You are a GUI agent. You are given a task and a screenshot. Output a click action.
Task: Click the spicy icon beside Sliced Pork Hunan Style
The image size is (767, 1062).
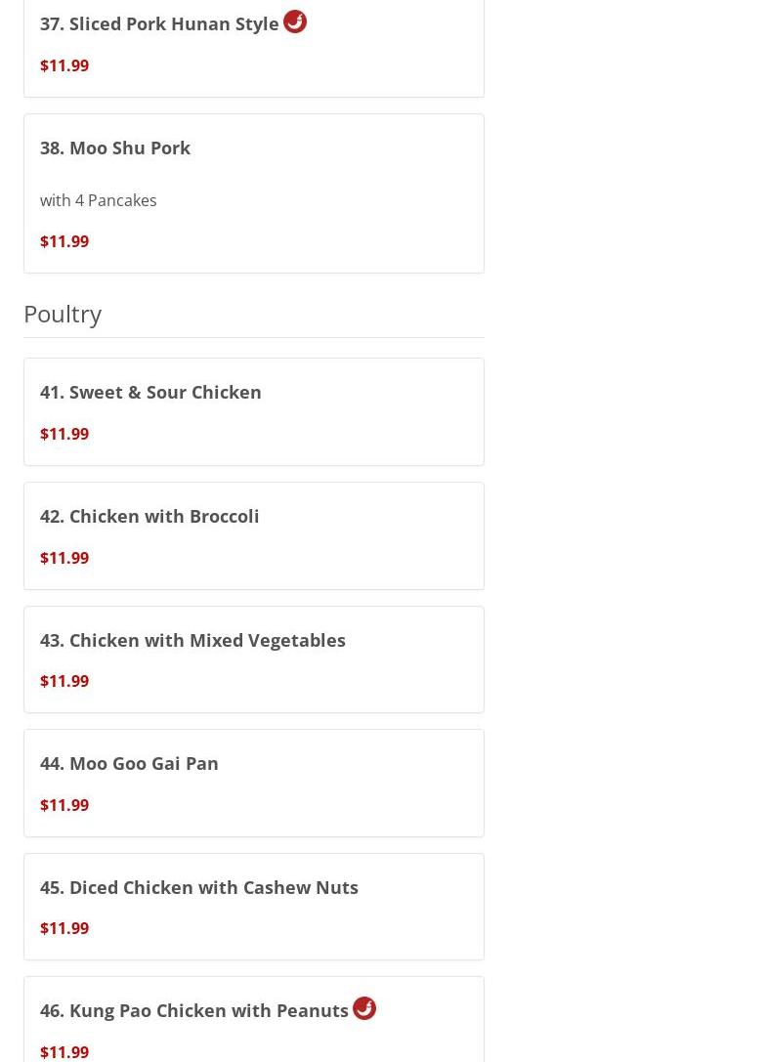click(295, 21)
